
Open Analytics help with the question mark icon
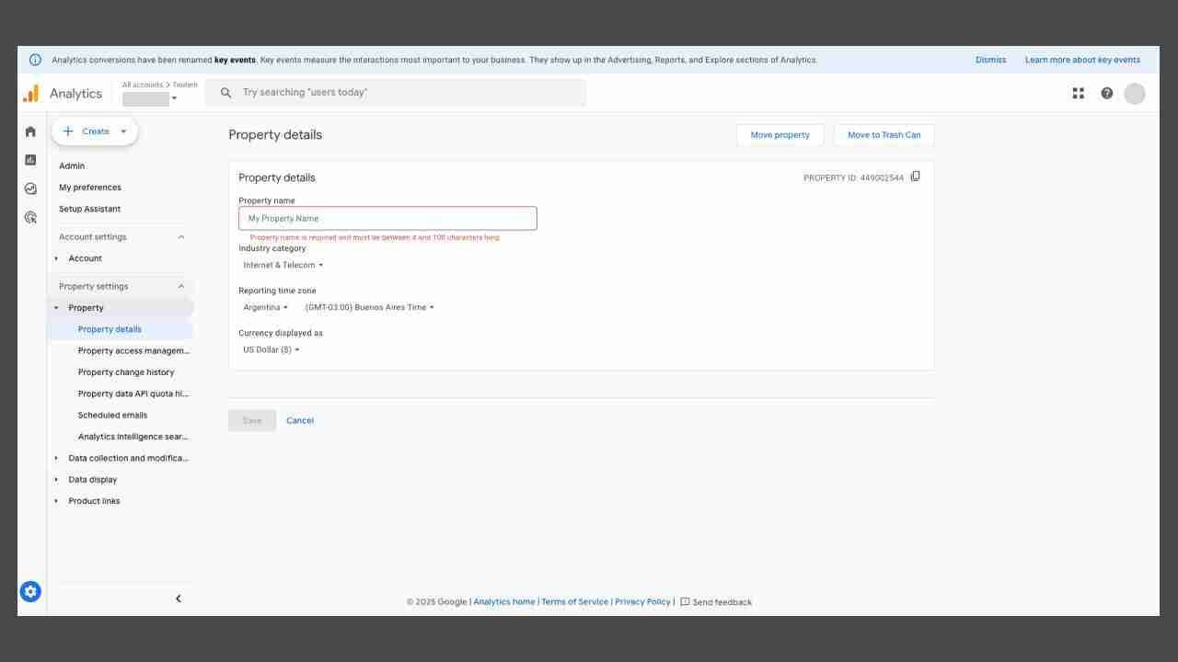[1106, 93]
